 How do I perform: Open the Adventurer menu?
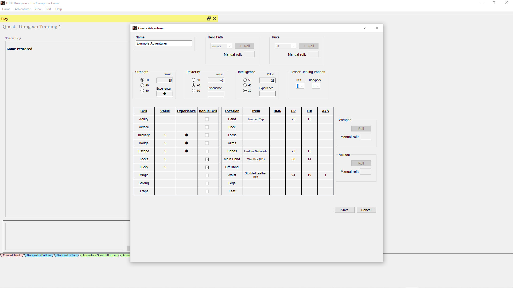point(22,9)
